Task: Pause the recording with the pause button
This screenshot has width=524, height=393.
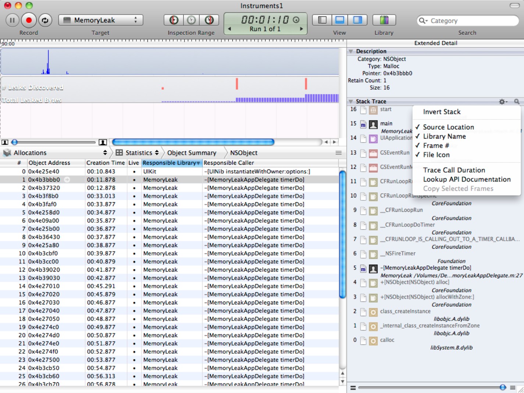Action: 12,20
